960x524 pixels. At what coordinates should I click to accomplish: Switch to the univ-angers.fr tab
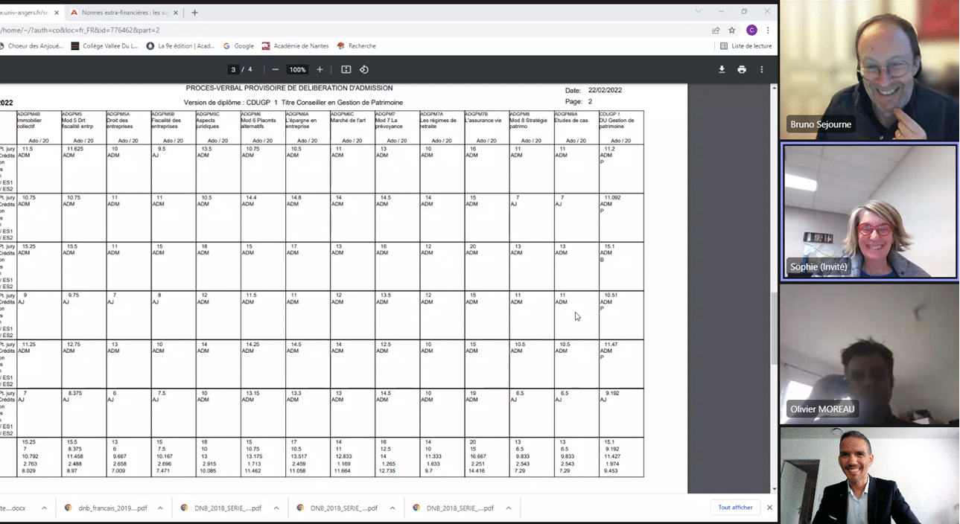[26, 12]
